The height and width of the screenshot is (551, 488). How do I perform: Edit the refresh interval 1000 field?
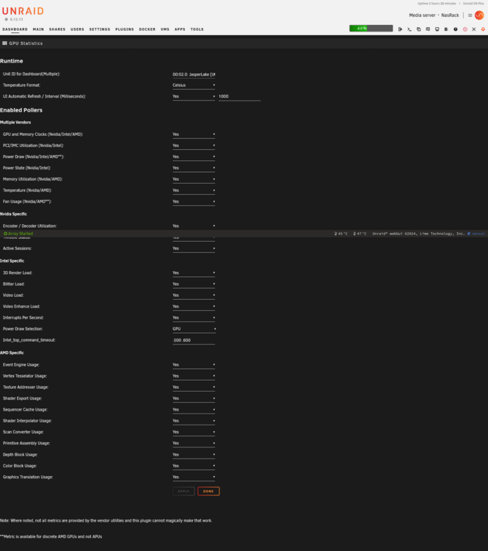tap(239, 97)
